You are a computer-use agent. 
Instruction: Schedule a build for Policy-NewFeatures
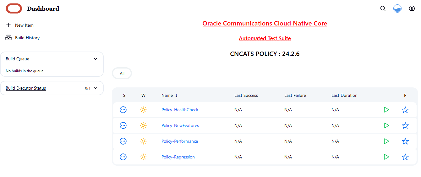[386, 125]
